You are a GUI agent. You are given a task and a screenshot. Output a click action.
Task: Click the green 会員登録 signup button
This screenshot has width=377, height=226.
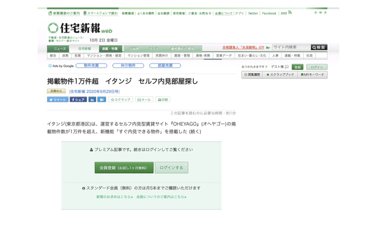[x=124, y=168]
